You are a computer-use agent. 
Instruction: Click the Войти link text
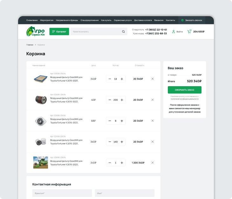[x=180, y=32]
